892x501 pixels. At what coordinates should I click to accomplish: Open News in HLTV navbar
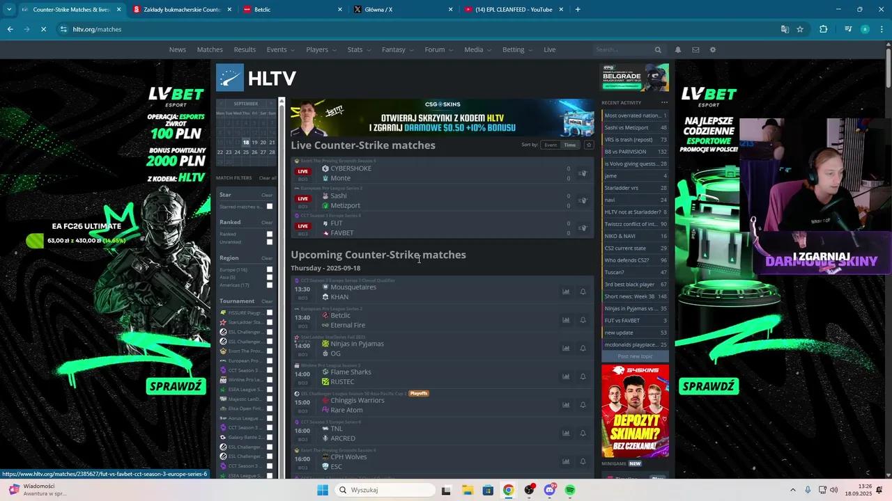[x=178, y=50]
